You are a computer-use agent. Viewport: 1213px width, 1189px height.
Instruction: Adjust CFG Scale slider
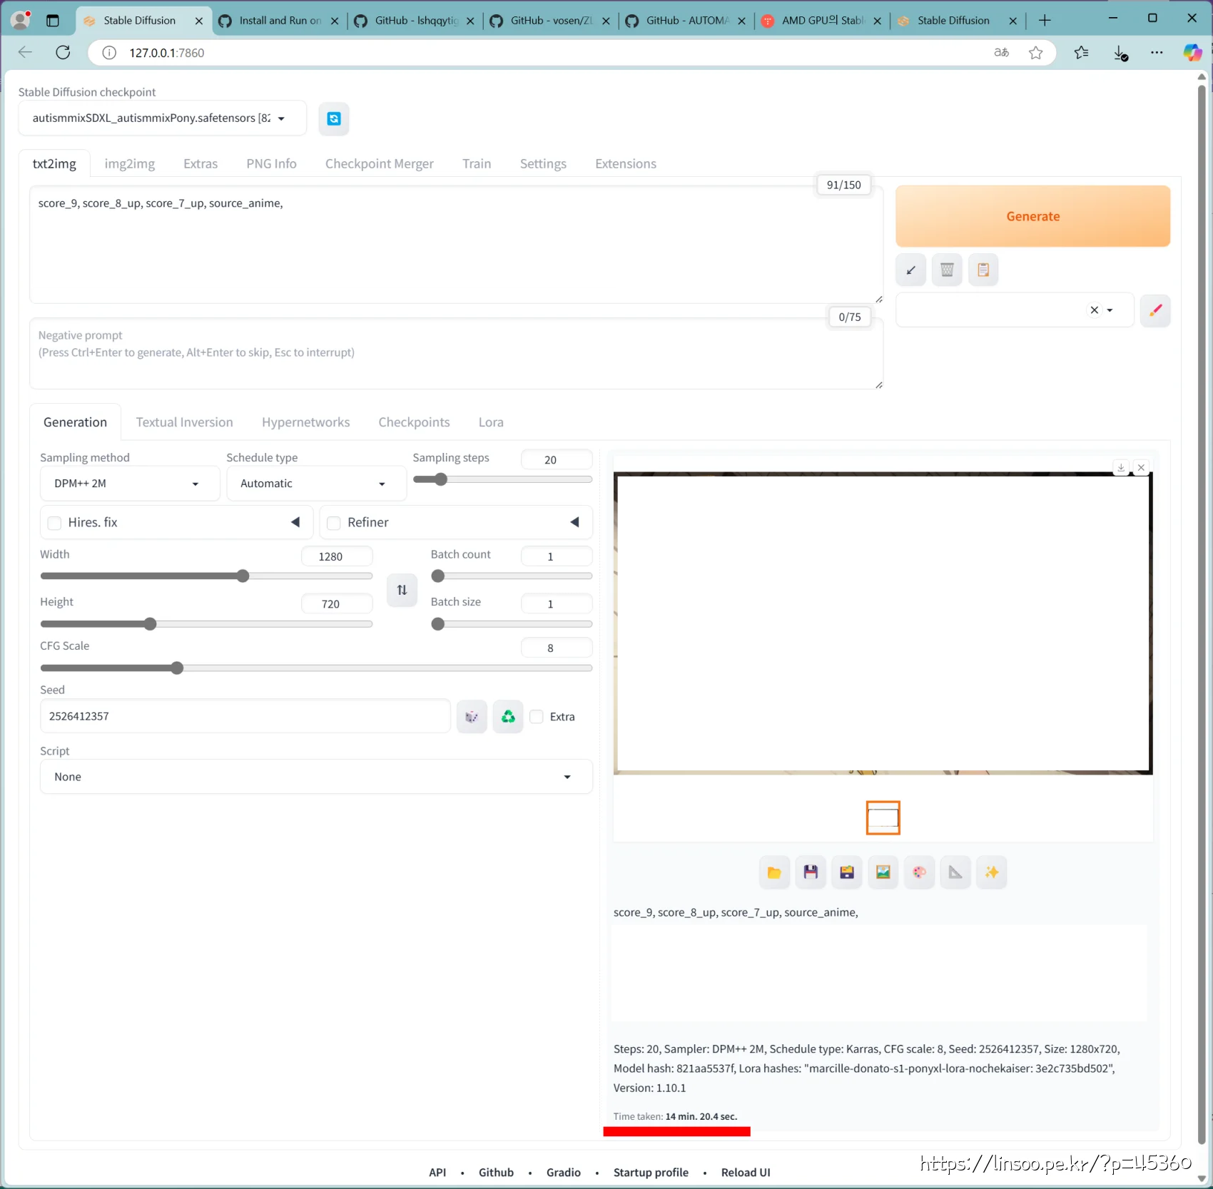click(316, 668)
